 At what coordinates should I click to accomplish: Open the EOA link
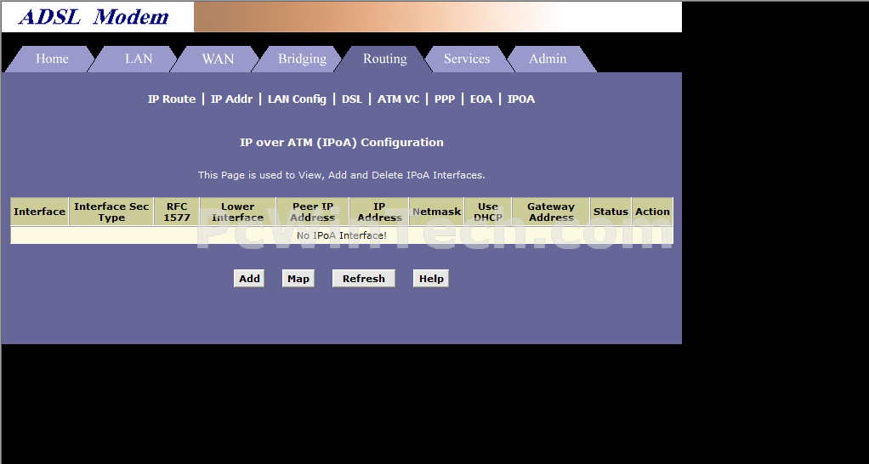[x=481, y=99]
